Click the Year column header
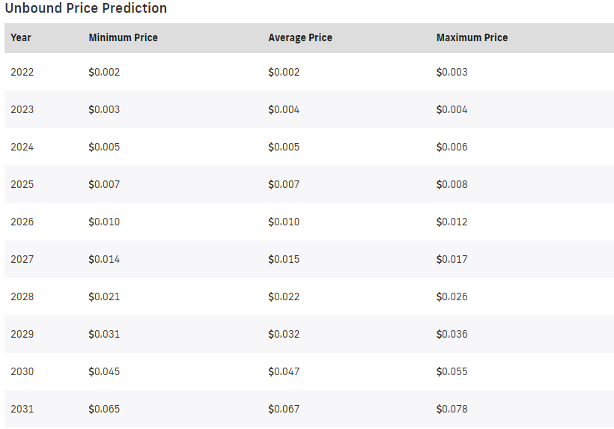 tap(21, 37)
